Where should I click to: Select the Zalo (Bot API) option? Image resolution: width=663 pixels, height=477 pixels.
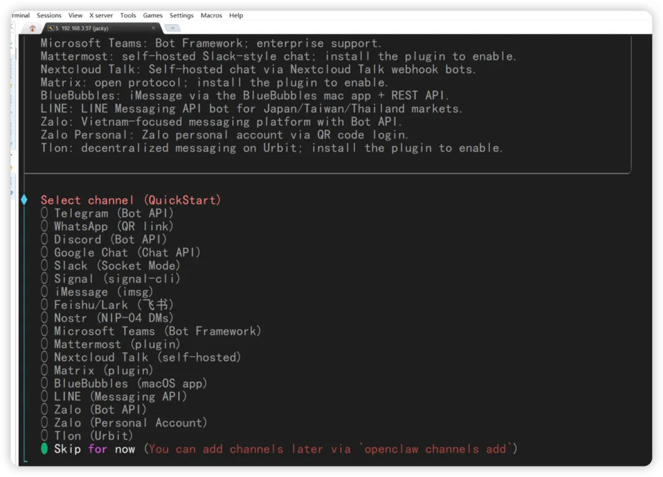tap(93, 409)
